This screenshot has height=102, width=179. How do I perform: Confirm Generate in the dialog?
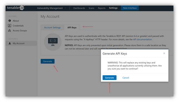coord(109,77)
